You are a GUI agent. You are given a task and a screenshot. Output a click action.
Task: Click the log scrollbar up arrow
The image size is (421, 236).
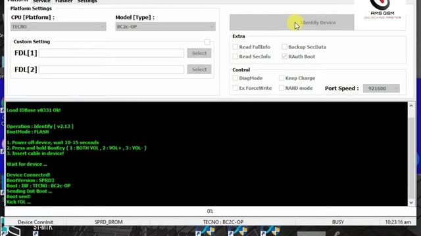(x=411, y=106)
